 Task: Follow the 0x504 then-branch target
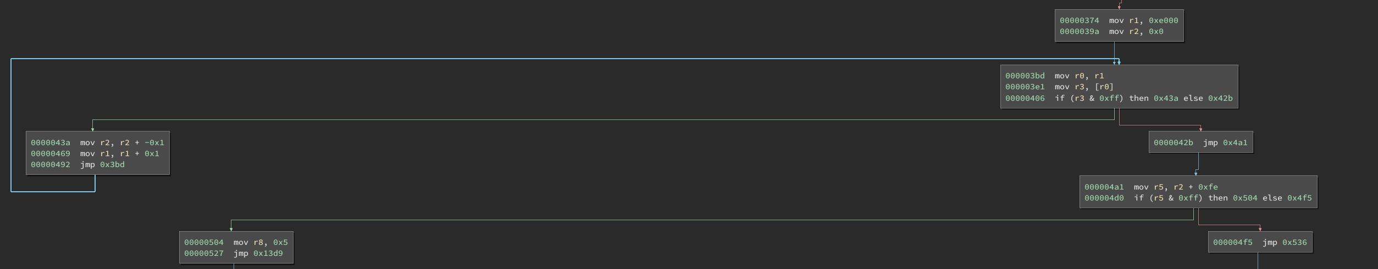[x=1245, y=198]
